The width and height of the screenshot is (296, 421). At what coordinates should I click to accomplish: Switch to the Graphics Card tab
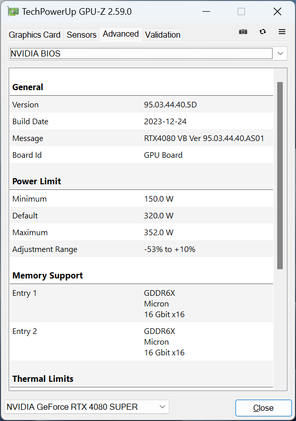pyautogui.click(x=35, y=35)
